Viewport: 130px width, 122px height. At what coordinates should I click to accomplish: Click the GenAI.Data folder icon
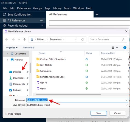(x=38, y=71)
